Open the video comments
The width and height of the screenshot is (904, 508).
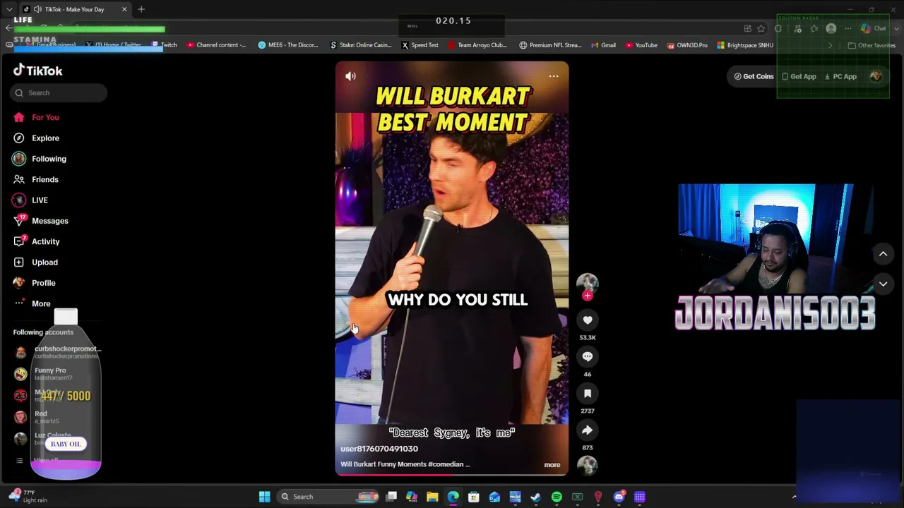pos(587,357)
